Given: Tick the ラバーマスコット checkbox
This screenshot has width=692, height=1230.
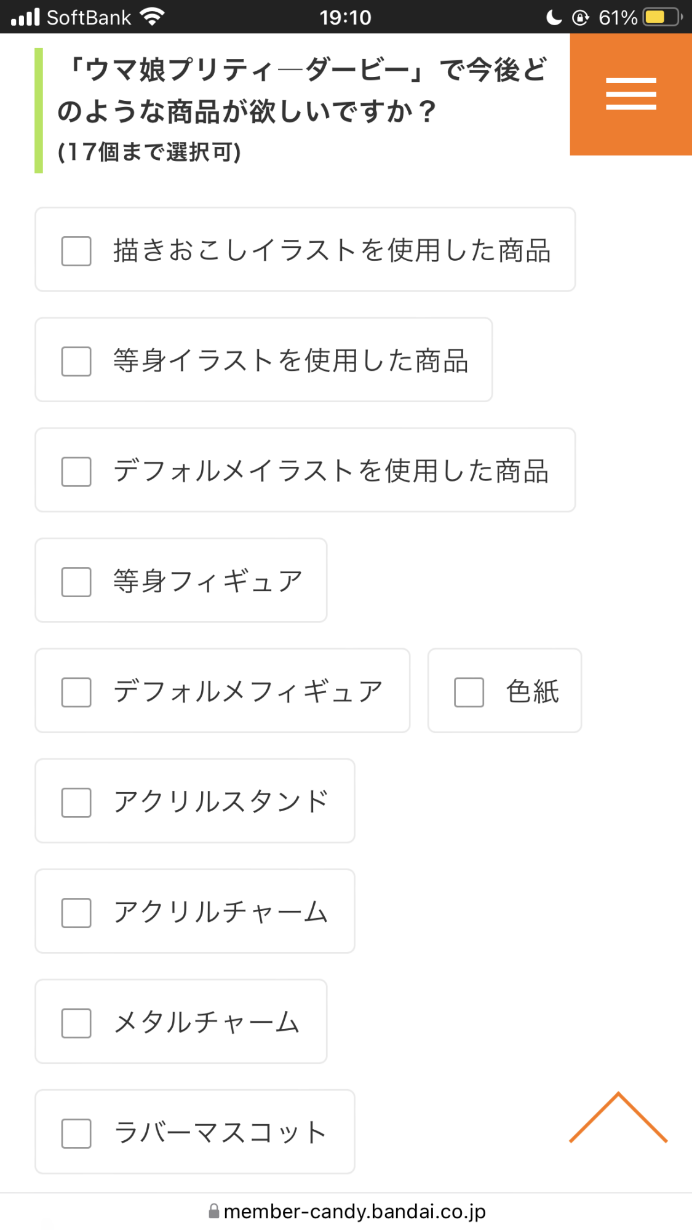Looking at the screenshot, I should pyautogui.click(x=76, y=1133).
